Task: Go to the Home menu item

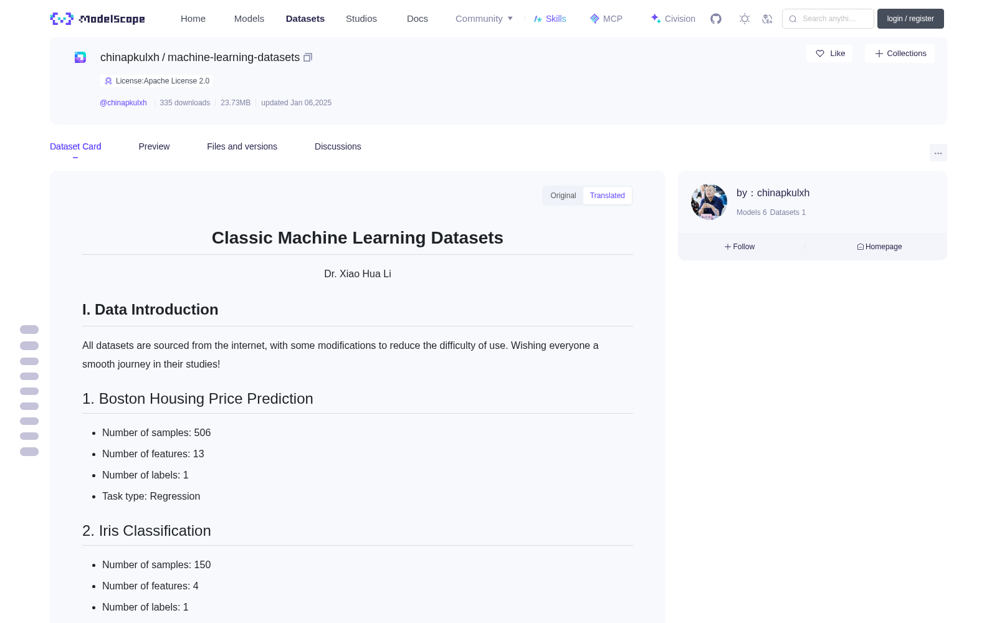Action: (x=193, y=19)
